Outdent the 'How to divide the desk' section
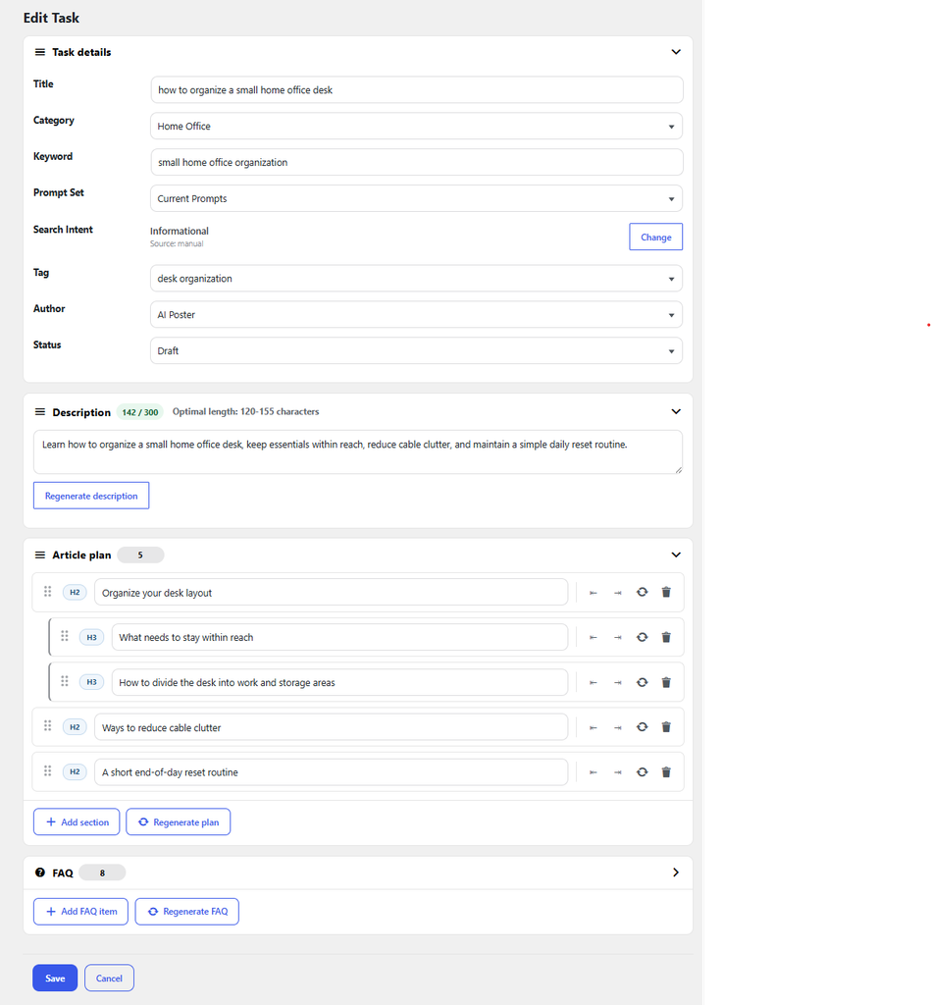Image resolution: width=931 pixels, height=1005 pixels. pyautogui.click(x=593, y=683)
